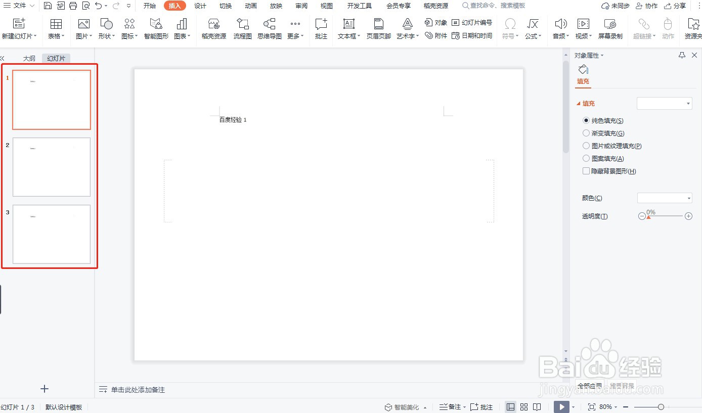Enable 隐藏背景图形 checkbox
This screenshot has width=702, height=413.
[585, 171]
